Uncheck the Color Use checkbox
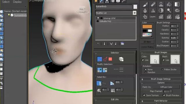The width and height of the screenshot is (186, 104). pos(143,60)
